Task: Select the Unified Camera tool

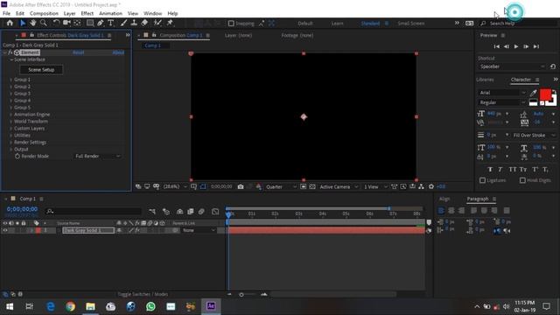Action: click(x=66, y=23)
